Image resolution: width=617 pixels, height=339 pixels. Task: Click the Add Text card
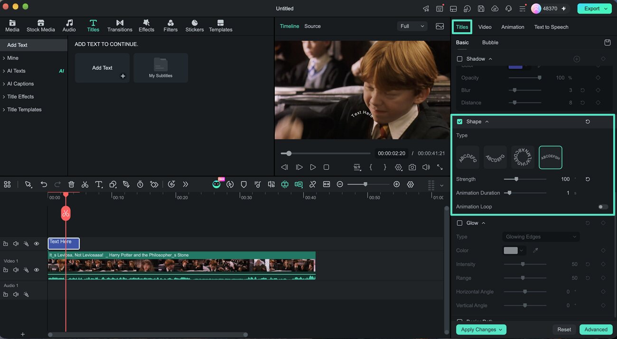pos(102,68)
